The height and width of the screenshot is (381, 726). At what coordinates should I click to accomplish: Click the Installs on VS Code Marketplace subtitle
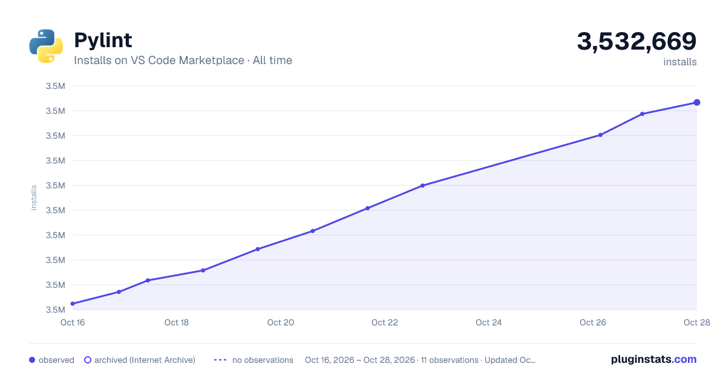(x=183, y=60)
